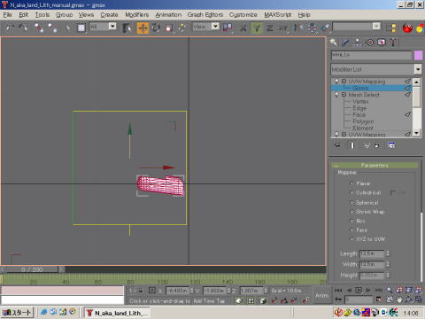Viewport: 425px width, 319px height.
Task: Enable the Cylindrical Cap checkbox
Action: pos(393,193)
